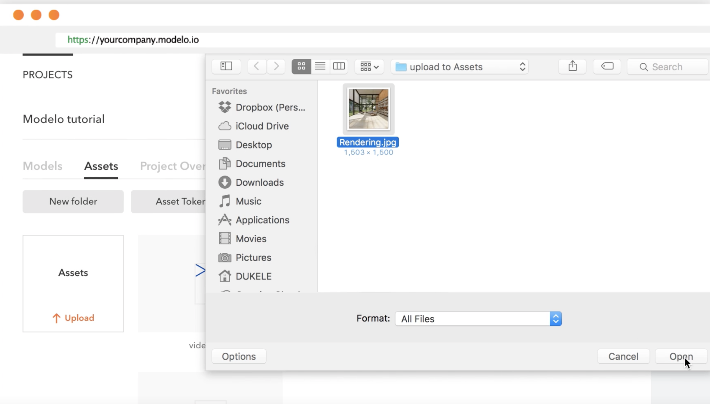Select the Assets tab
This screenshot has width=710, height=404.
tap(101, 166)
